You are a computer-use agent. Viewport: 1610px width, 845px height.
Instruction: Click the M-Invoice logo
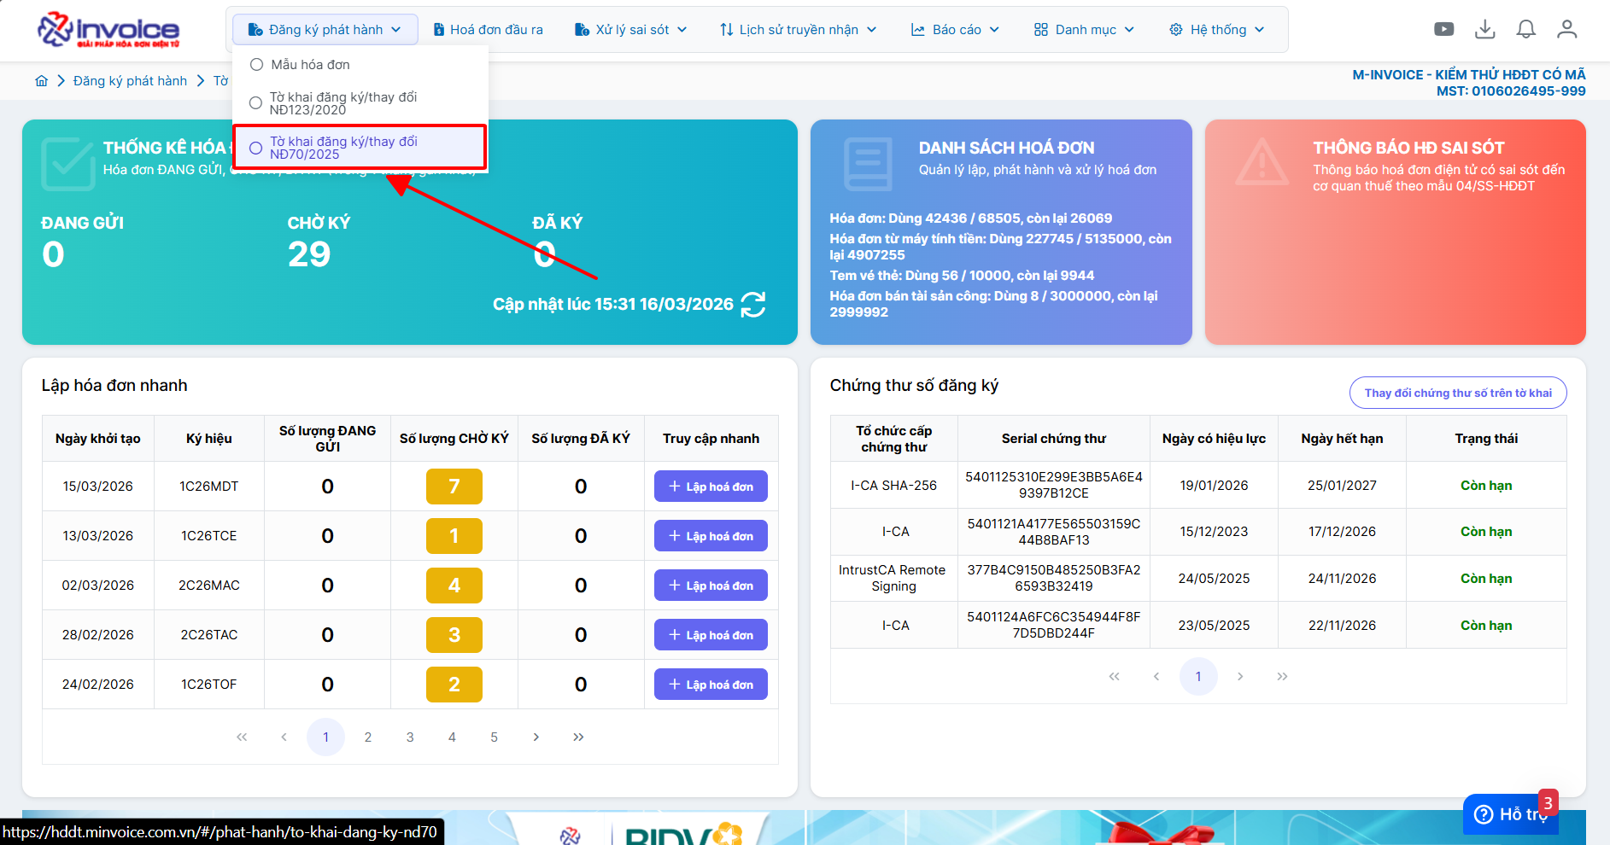click(108, 30)
